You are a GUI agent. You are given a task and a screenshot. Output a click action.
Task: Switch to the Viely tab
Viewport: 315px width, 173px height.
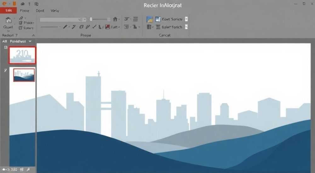[54, 11]
